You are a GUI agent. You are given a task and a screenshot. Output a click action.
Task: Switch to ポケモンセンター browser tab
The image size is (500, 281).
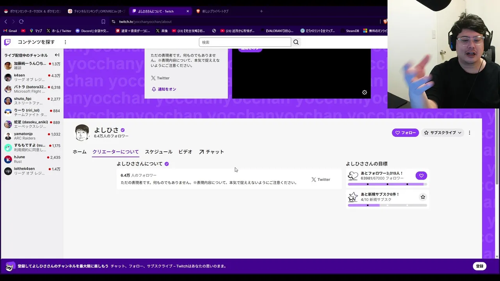(32, 11)
